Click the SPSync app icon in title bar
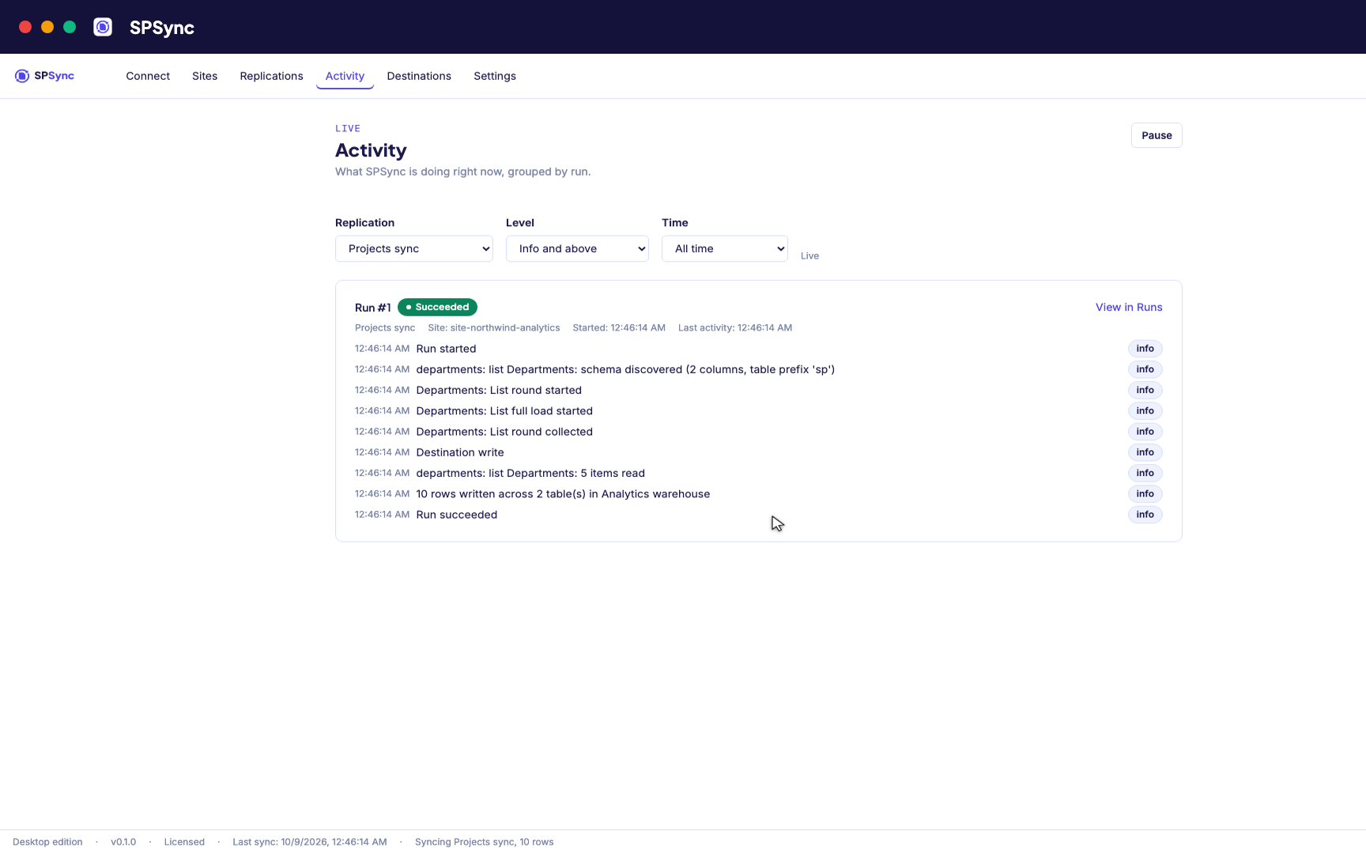 (103, 27)
